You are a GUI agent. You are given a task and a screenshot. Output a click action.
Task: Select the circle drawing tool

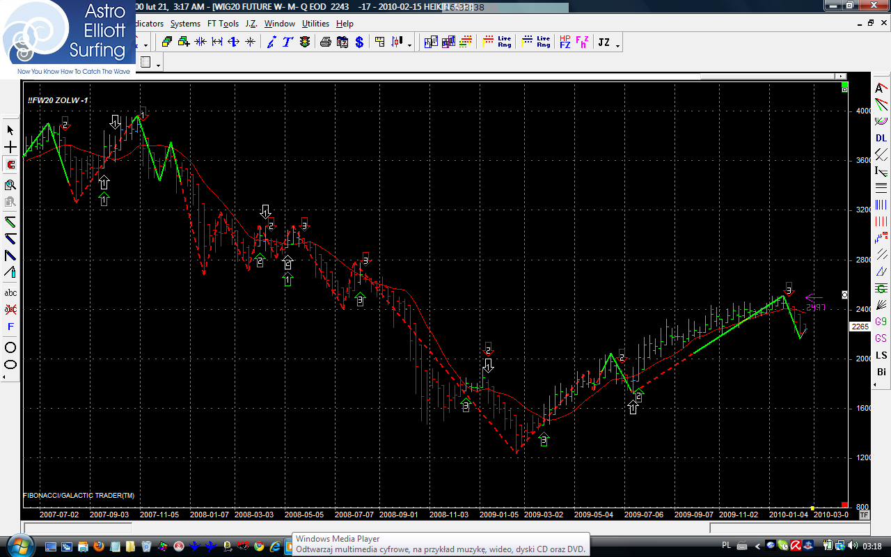coord(10,347)
